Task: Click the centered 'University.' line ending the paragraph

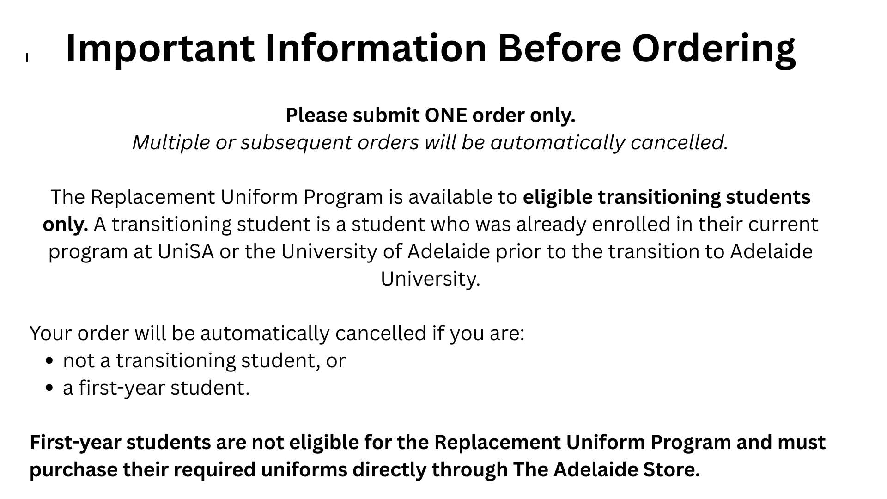Action: [431, 279]
